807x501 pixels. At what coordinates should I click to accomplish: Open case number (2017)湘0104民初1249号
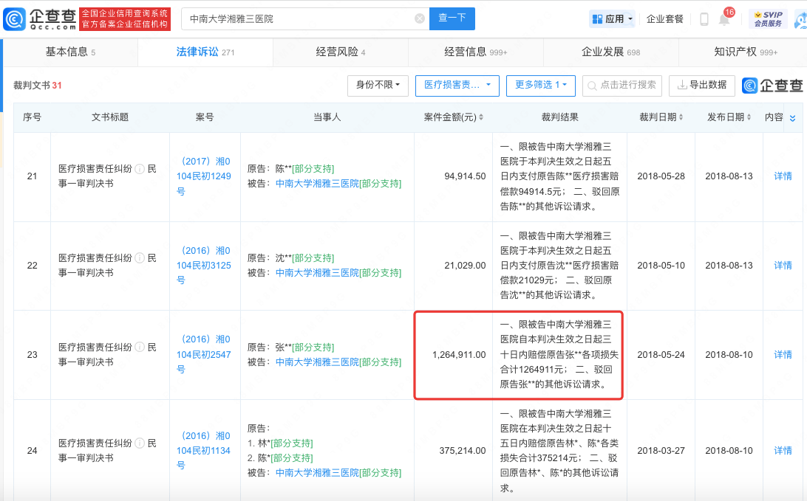[204, 176]
